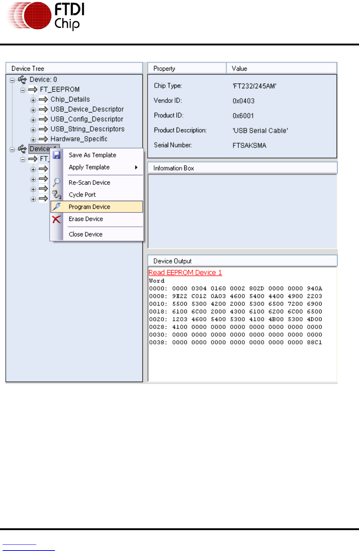Choose Save As Template menu entry

[x=92, y=155]
